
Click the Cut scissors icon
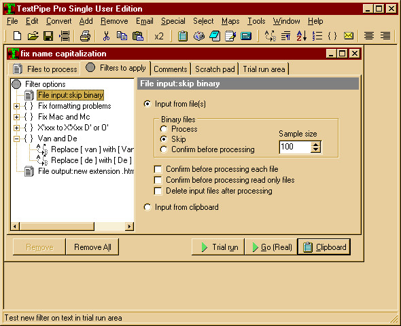106,36
